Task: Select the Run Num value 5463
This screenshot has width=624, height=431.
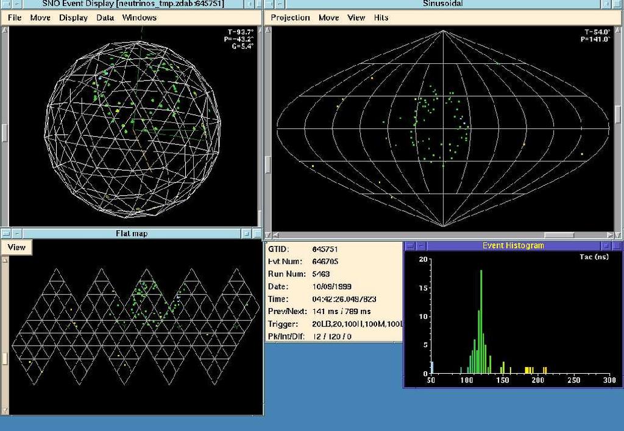Action: coord(321,274)
